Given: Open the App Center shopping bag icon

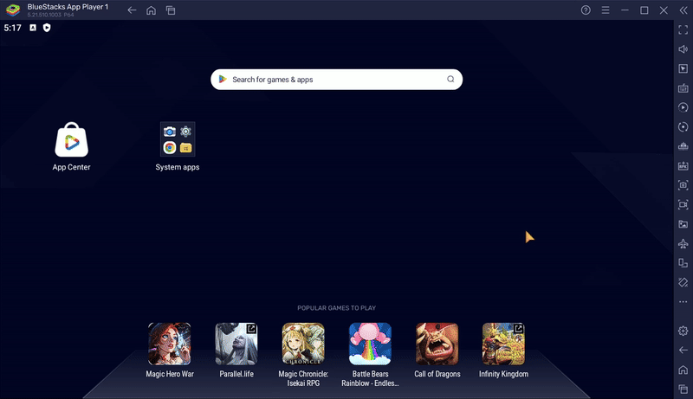Looking at the screenshot, I should point(71,139).
